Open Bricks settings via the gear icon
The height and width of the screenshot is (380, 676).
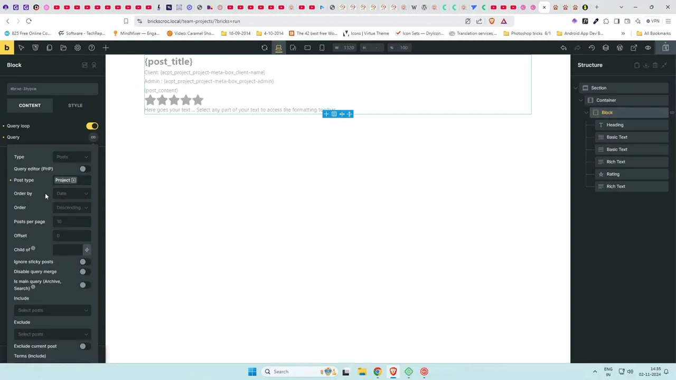coord(77,47)
